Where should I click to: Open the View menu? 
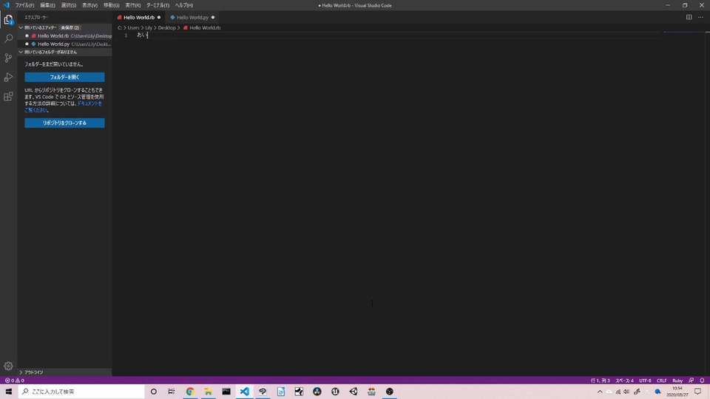tap(89, 5)
